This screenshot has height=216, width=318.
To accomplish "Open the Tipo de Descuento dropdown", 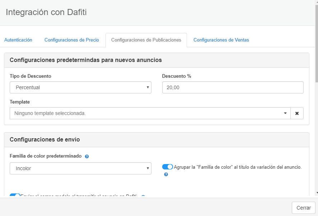I will point(80,87).
